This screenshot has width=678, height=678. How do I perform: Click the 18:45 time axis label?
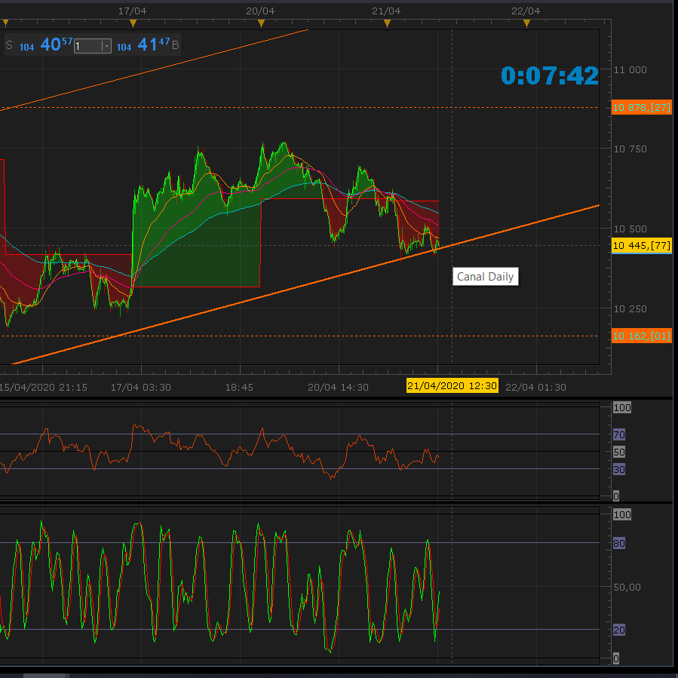coord(239,388)
